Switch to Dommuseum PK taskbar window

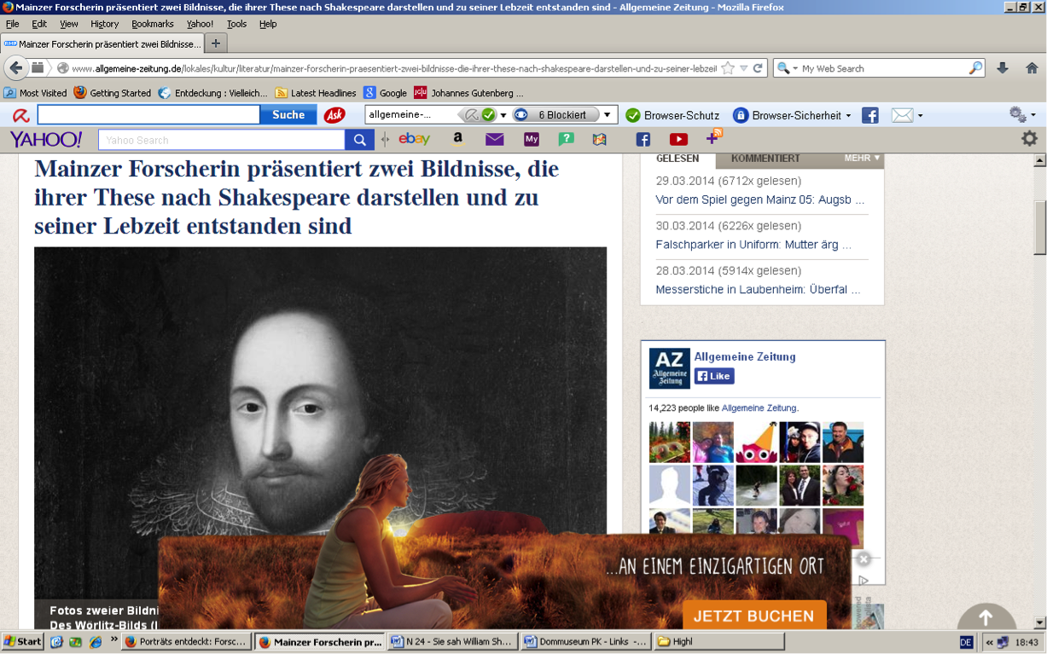(x=585, y=641)
